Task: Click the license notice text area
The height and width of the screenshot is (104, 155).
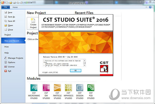Action: [63, 63]
